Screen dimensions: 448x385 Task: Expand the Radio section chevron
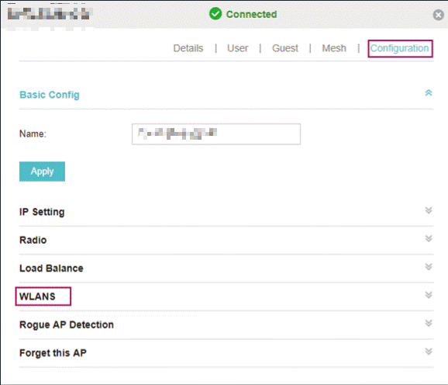click(x=429, y=238)
